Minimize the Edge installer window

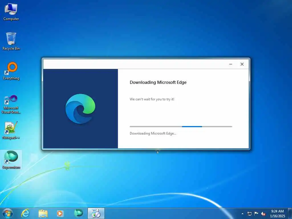coord(230,64)
